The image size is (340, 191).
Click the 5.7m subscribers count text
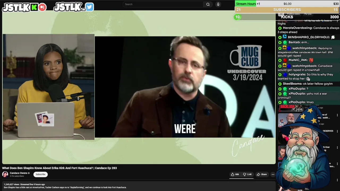(17, 176)
